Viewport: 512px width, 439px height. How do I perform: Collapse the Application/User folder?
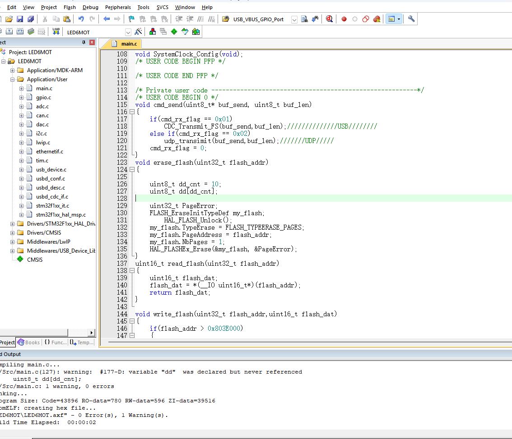(x=12, y=80)
